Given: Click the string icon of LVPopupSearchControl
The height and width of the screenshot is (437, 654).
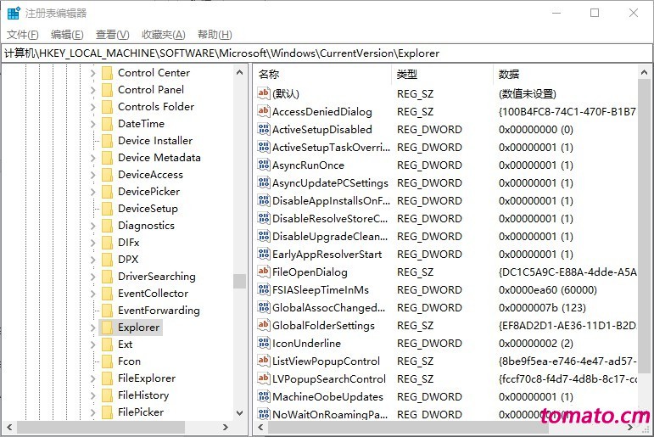Looking at the screenshot, I should click(x=263, y=378).
